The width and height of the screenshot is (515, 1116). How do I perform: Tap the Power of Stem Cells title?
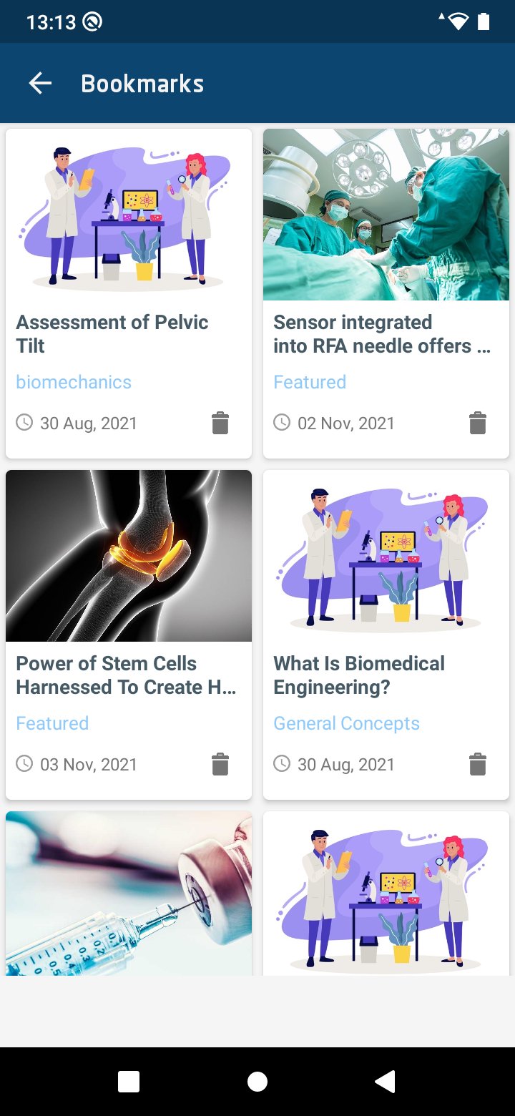126,675
